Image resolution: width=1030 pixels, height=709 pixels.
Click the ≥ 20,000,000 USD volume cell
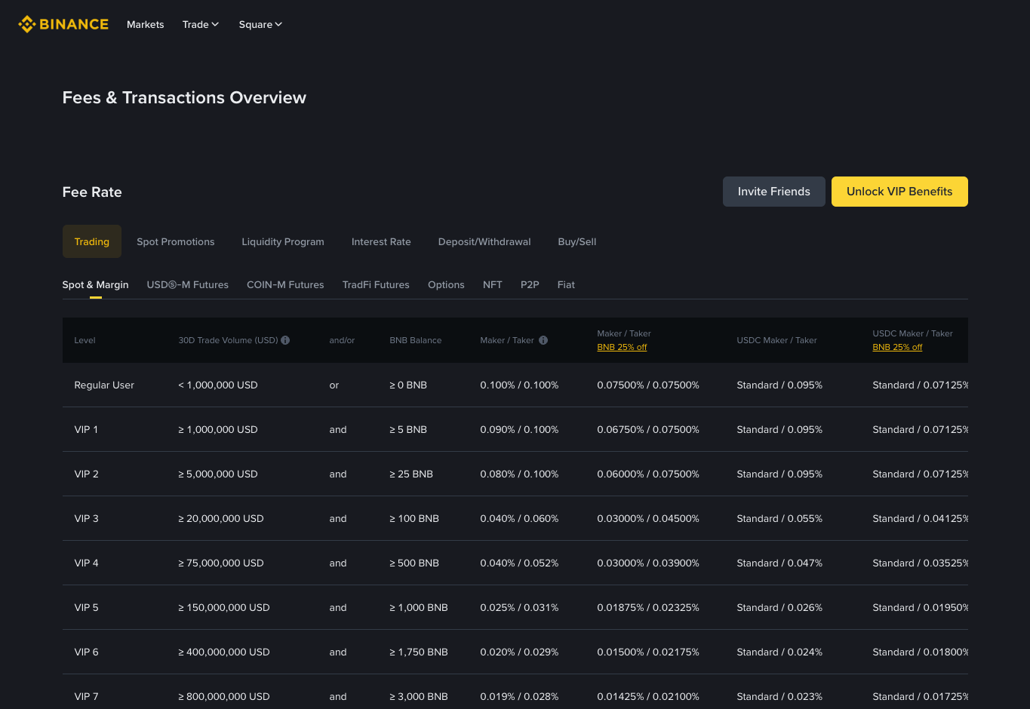221,519
